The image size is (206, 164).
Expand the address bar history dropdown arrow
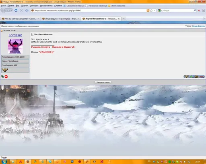pos(154,10)
